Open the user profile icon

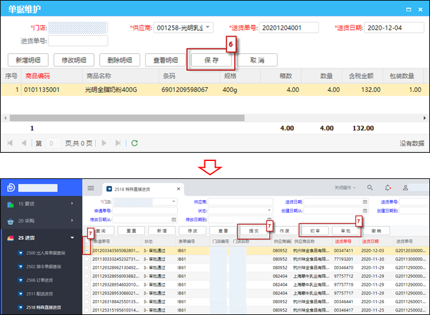coord(406,188)
